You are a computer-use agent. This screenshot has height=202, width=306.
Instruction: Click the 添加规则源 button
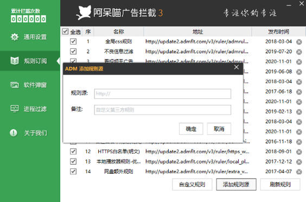pyautogui.click(x=236, y=184)
